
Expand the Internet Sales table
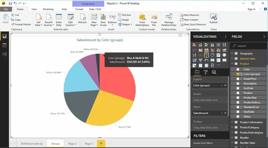pos(232,59)
